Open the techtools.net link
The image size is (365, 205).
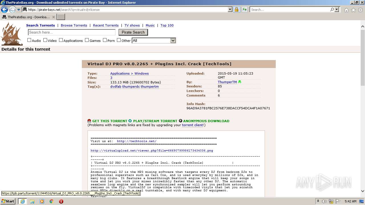click(137, 141)
